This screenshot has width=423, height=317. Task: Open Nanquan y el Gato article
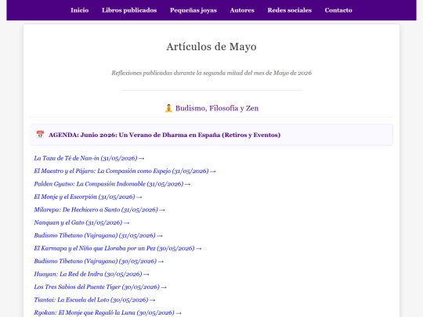click(81, 222)
